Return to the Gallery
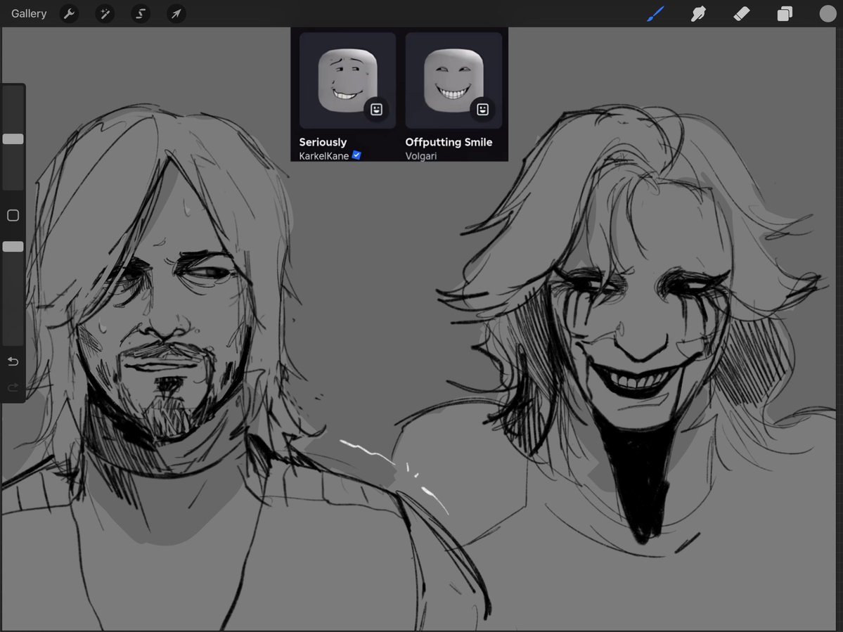This screenshot has width=843, height=632. click(x=29, y=13)
